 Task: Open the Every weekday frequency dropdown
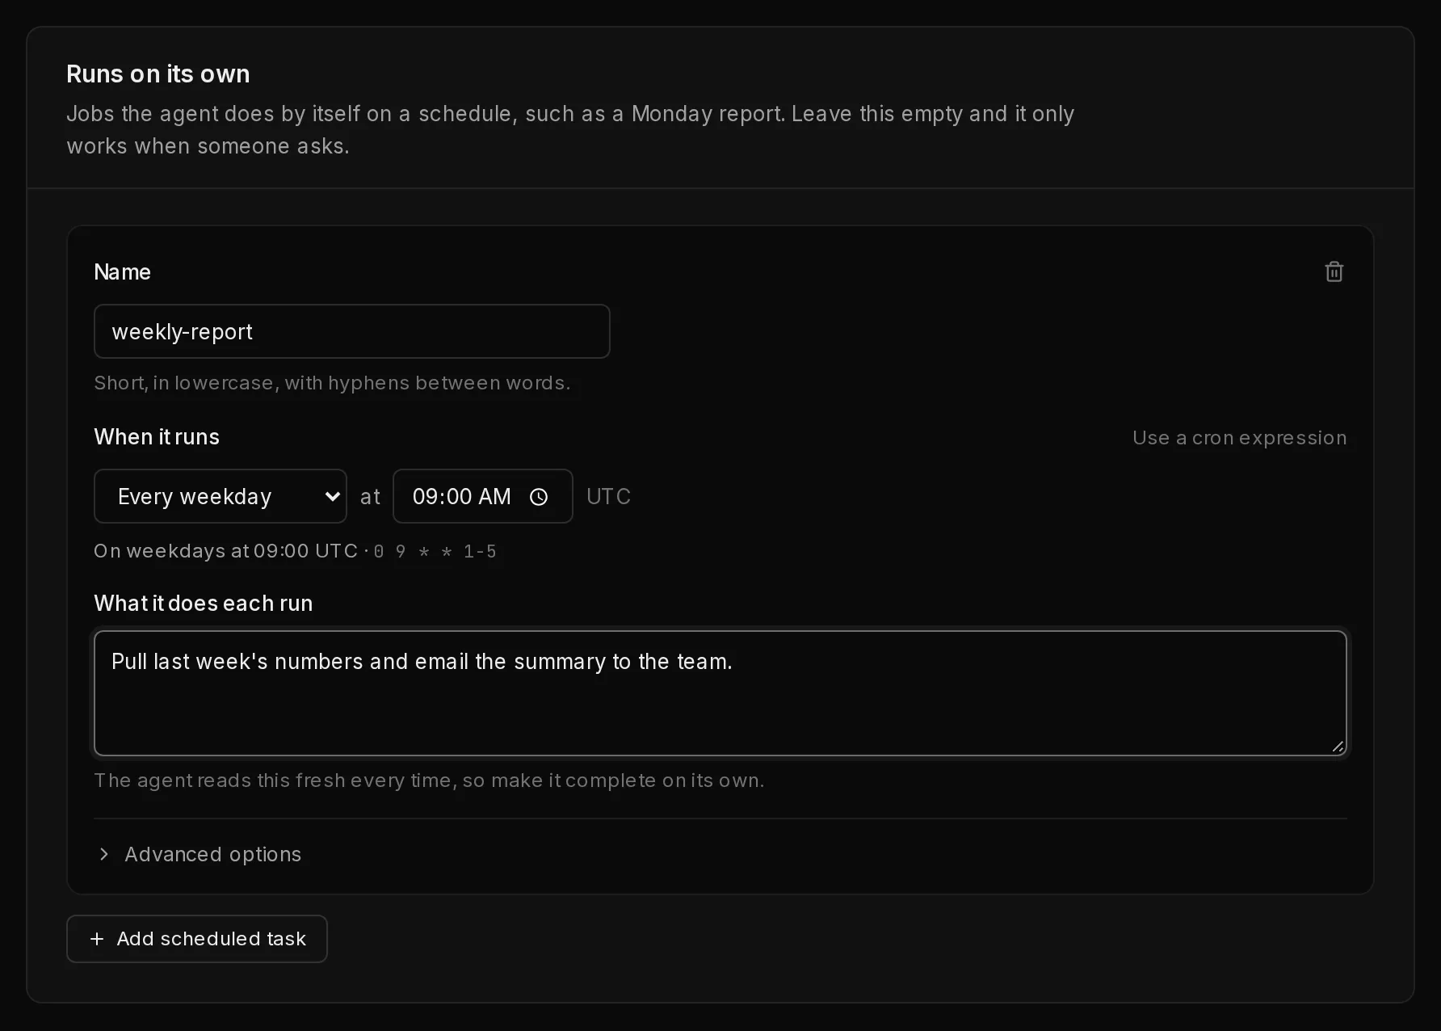pos(221,496)
